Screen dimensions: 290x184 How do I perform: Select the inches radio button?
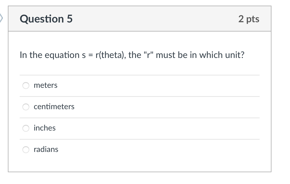click(26, 128)
